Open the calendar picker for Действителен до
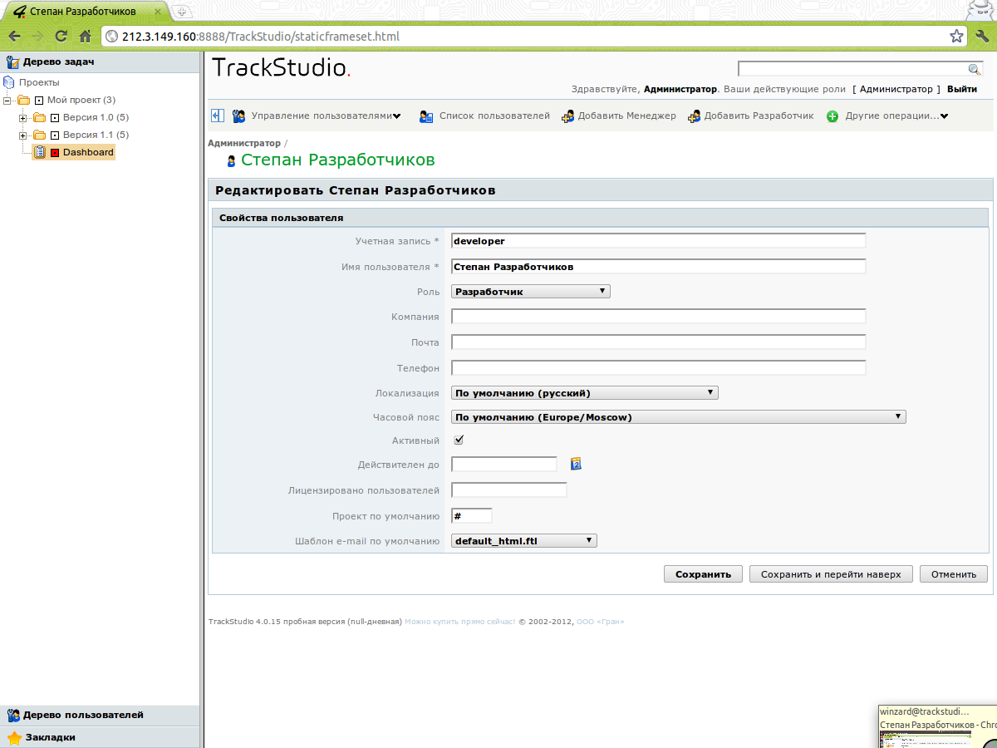Image resolution: width=997 pixels, height=748 pixels. pyautogui.click(x=576, y=464)
